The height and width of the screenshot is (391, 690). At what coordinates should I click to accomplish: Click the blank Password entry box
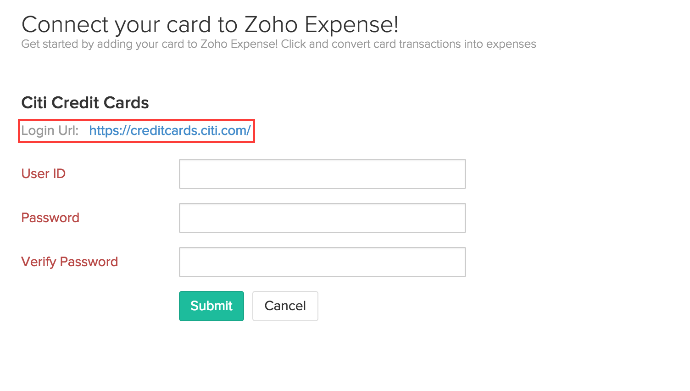pos(322,218)
